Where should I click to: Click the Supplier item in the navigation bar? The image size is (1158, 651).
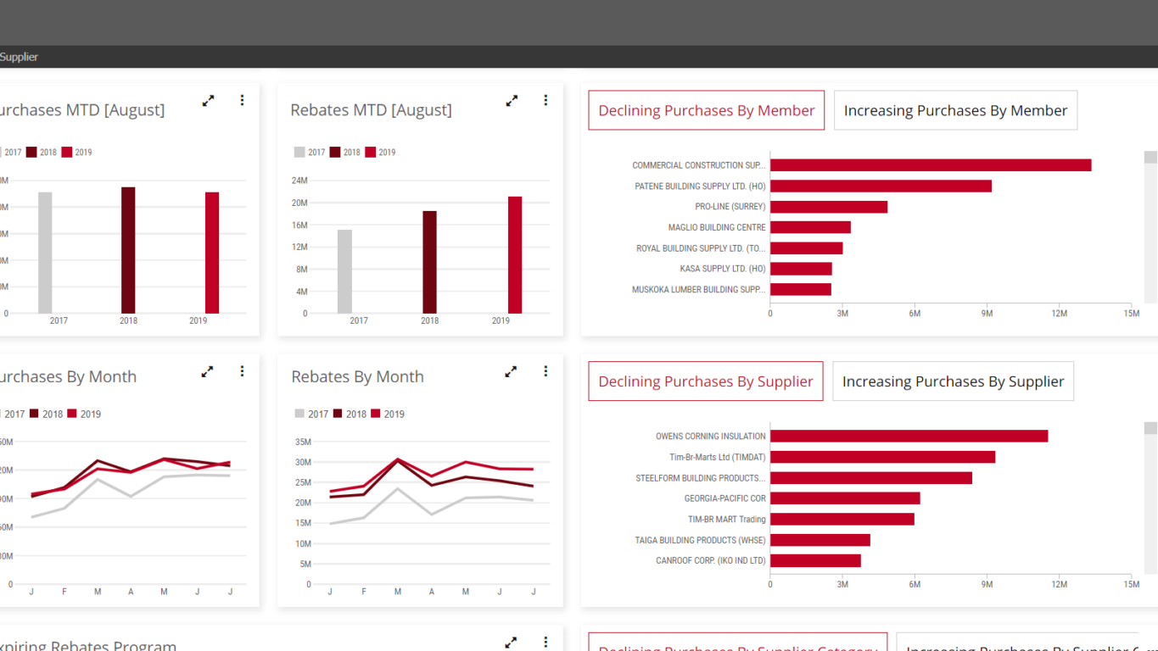pos(19,57)
